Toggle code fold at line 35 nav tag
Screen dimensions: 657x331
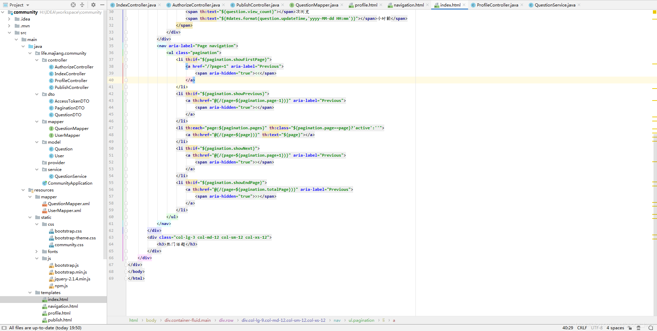[x=126, y=46]
